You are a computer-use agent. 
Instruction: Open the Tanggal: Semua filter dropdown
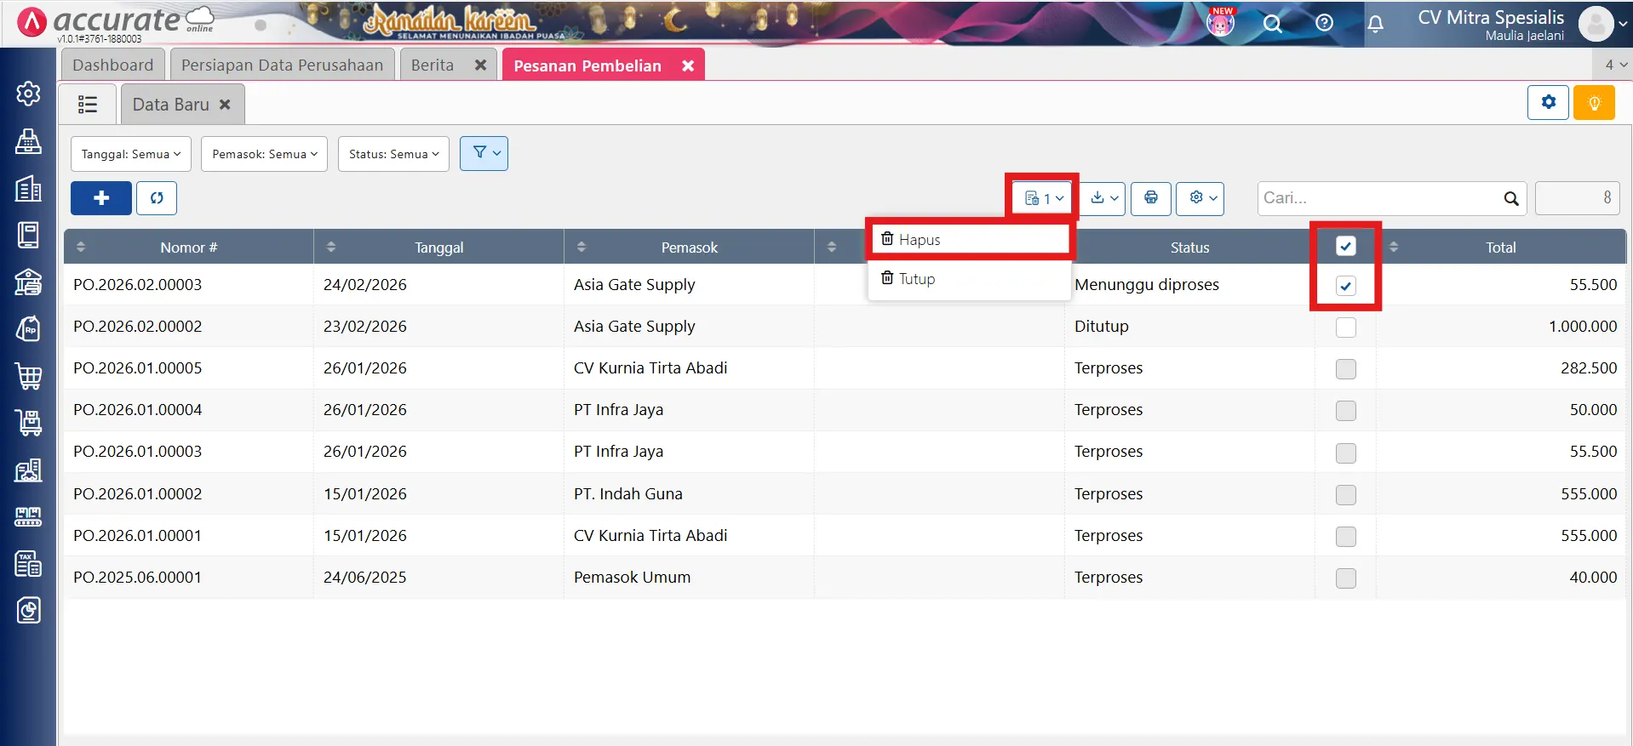pyautogui.click(x=130, y=154)
